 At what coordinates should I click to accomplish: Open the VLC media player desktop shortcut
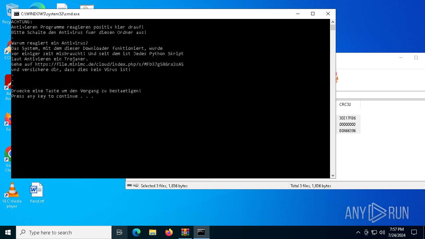point(12,196)
